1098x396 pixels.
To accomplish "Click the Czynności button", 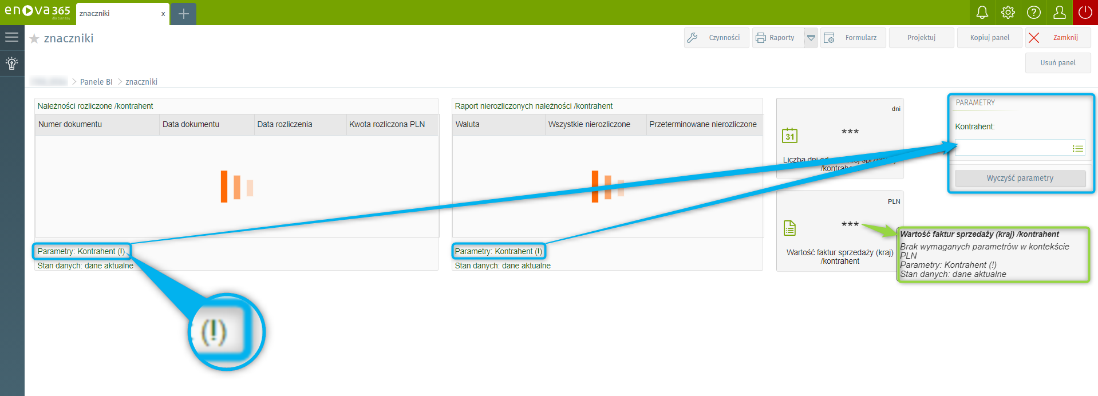I will click(716, 38).
